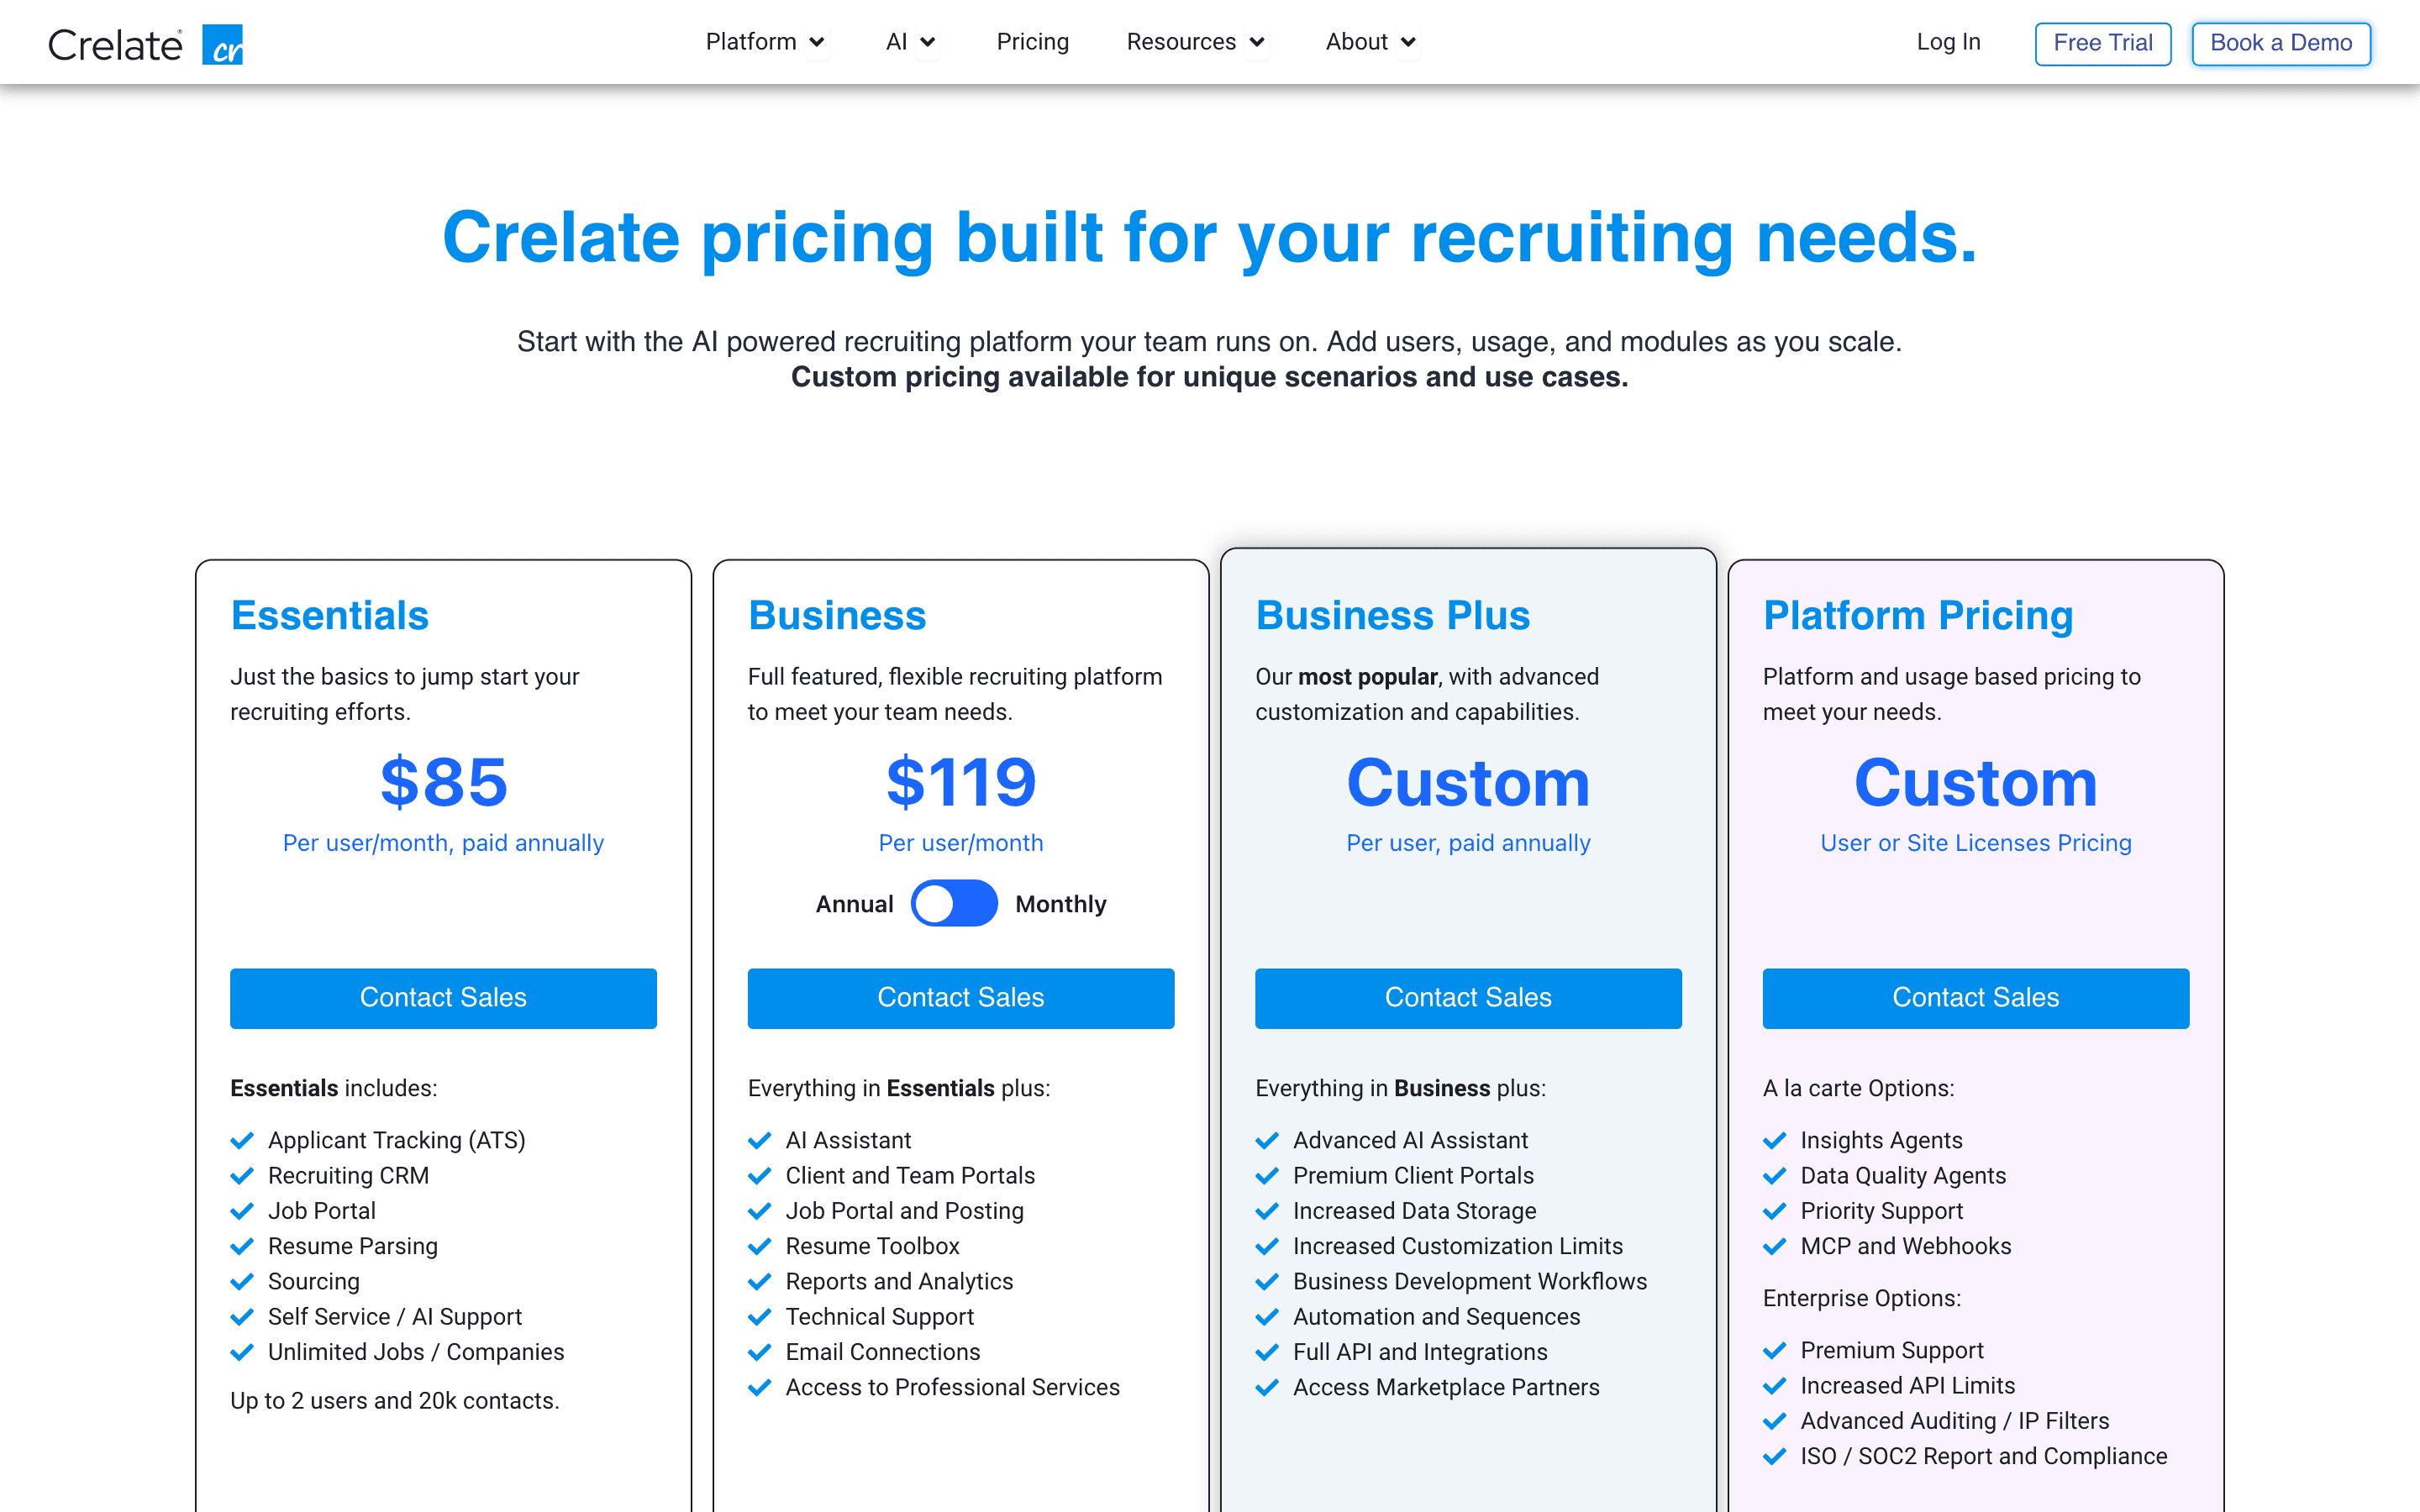Expand the About menu chevron
The height and width of the screenshot is (1512, 2420).
point(1408,42)
